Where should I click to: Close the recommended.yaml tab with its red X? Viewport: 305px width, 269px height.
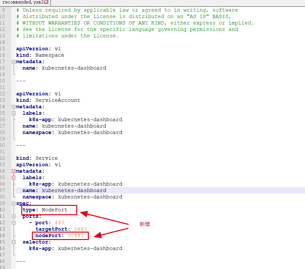pyautogui.click(x=46, y=2)
